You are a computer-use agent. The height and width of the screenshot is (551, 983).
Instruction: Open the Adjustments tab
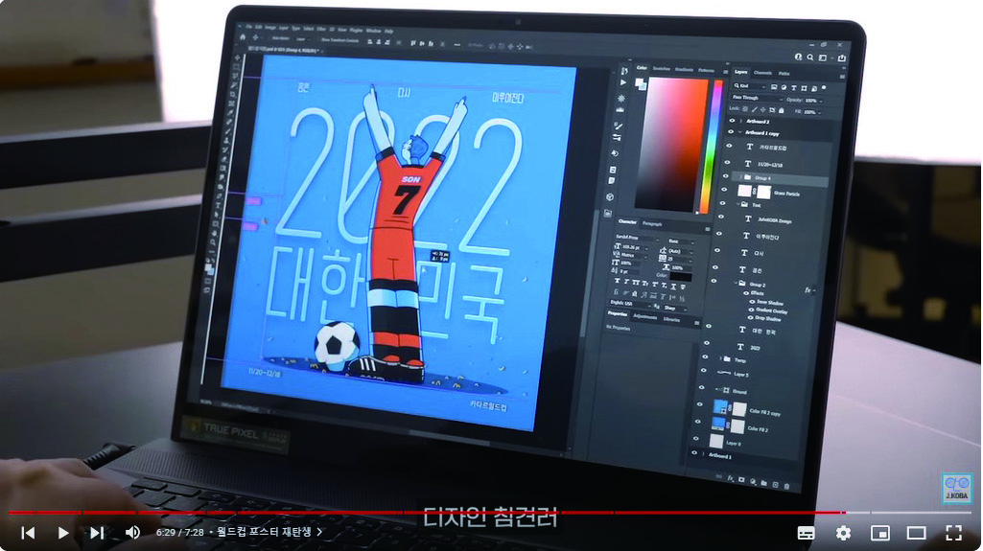tap(644, 316)
